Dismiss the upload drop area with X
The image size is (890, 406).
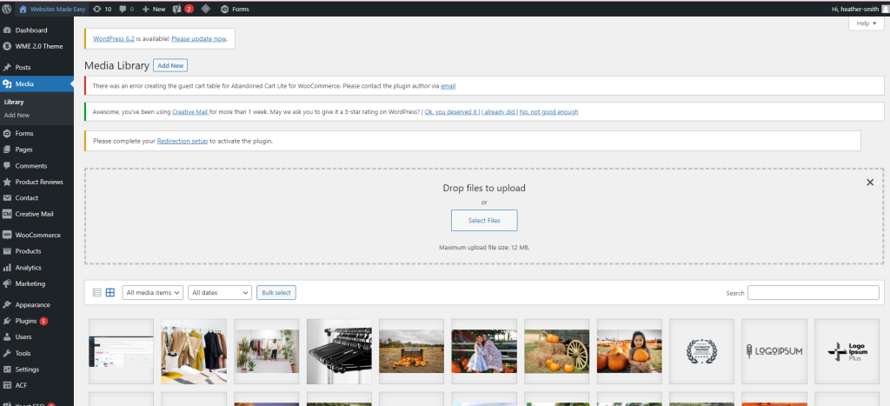point(869,183)
